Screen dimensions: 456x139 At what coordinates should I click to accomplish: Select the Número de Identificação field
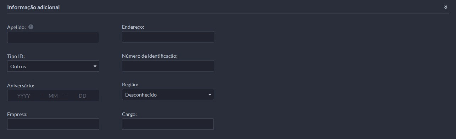168,66
